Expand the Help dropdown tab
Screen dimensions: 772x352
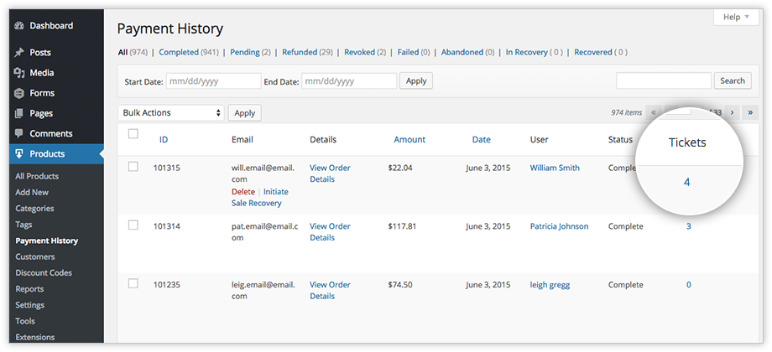[x=737, y=18]
